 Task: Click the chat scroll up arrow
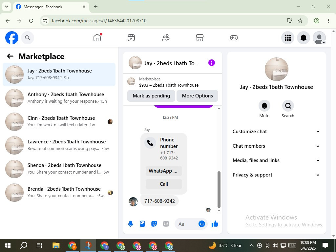(x=219, y=108)
